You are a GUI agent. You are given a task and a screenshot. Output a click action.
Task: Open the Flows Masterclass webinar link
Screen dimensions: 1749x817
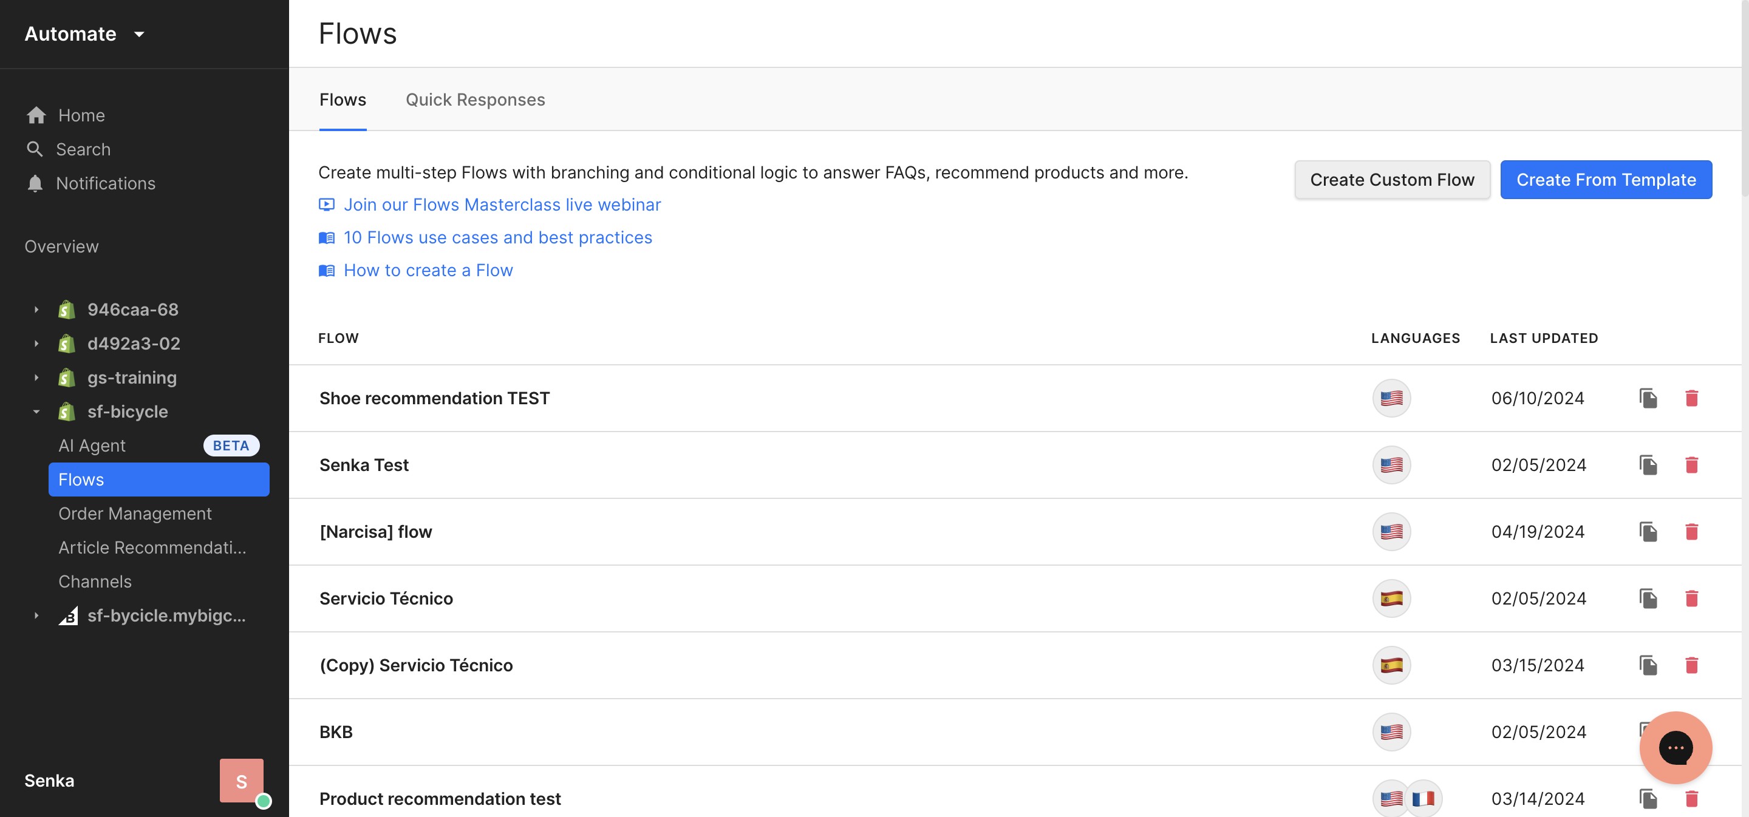point(502,205)
